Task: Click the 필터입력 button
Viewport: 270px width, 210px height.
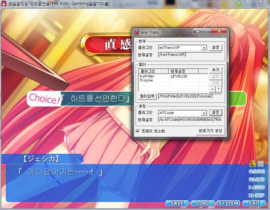Action: 147,96
